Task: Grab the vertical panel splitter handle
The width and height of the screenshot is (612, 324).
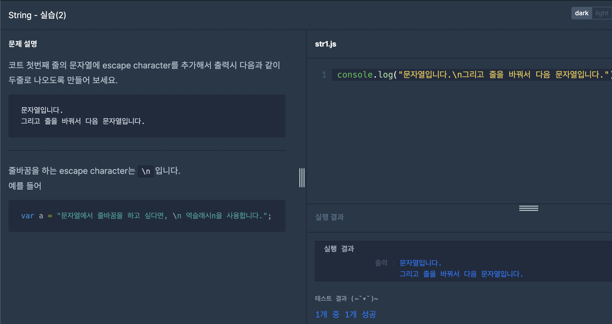Action: [302, 178]
